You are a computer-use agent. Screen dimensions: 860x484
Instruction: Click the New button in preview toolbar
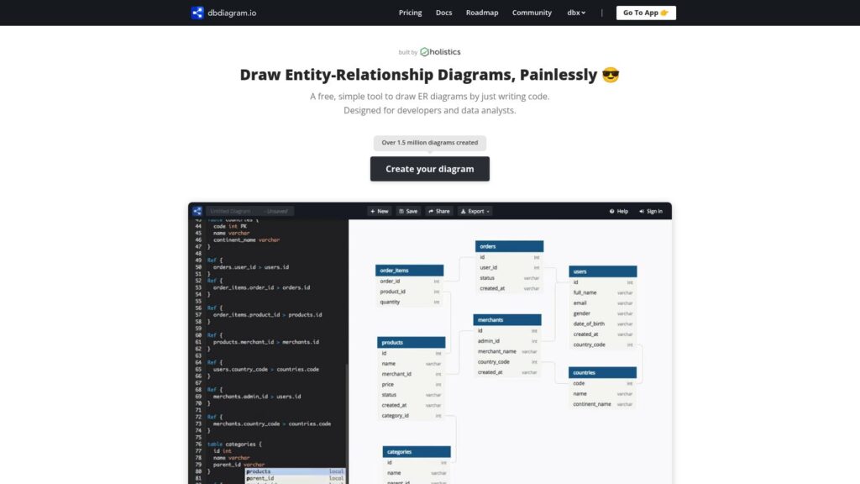(379, 211)
